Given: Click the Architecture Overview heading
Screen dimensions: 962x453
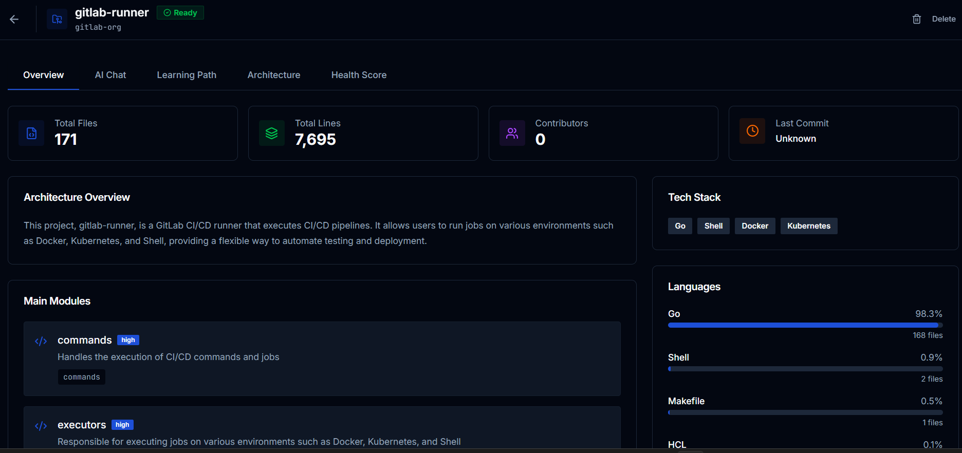Looking at the screenshot, I should (x=77, y=197).
